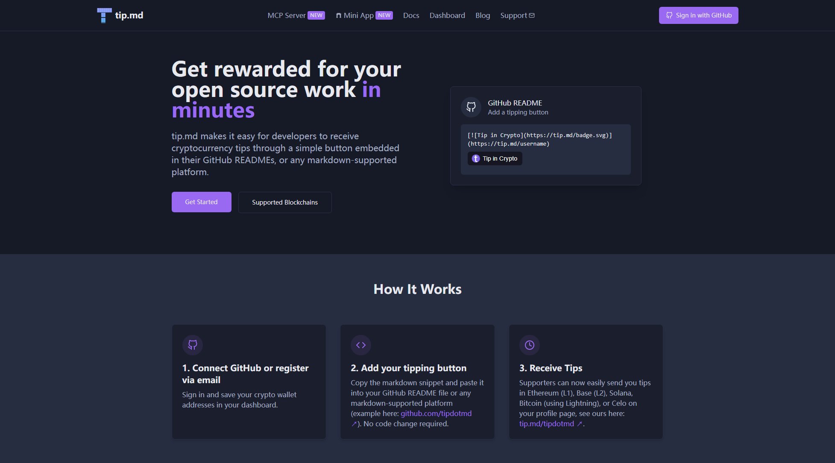Click the GitHub icon in README card
Screen dimensions: 835x463
[x=471, y=107]
